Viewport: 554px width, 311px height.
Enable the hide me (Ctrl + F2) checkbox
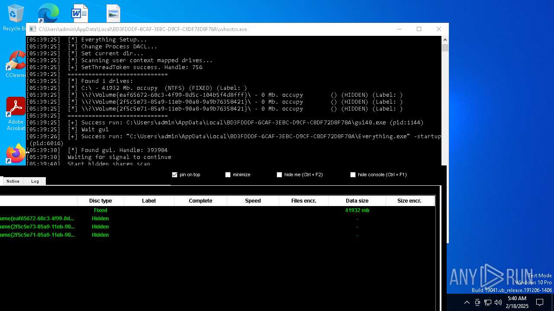pyautogui.click(x=280, y=175)
